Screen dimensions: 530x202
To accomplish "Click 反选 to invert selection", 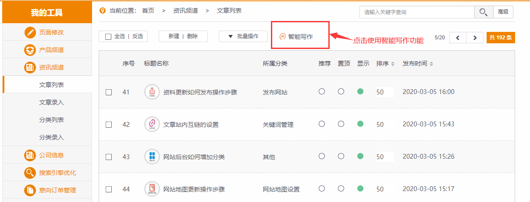I will point(138,37).
